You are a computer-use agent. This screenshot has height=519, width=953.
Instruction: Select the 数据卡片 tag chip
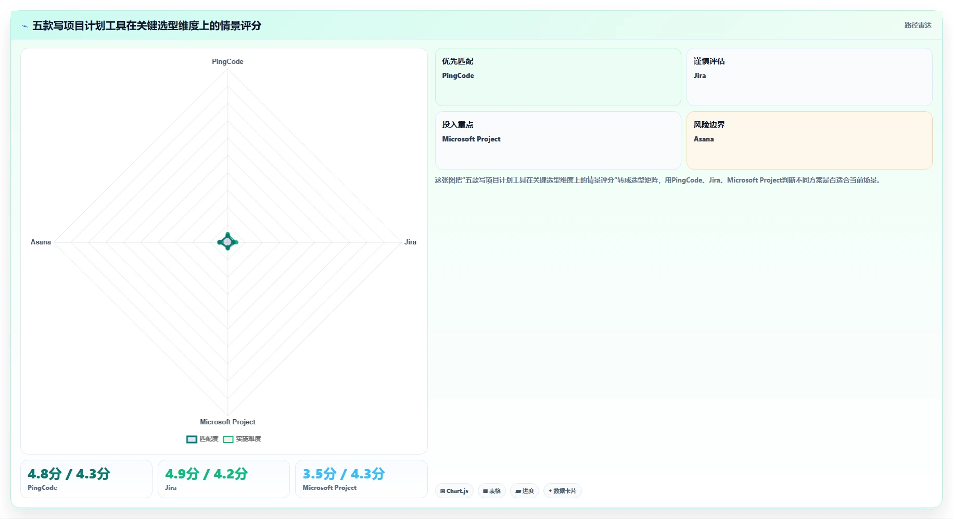click(x=563, y=491)
